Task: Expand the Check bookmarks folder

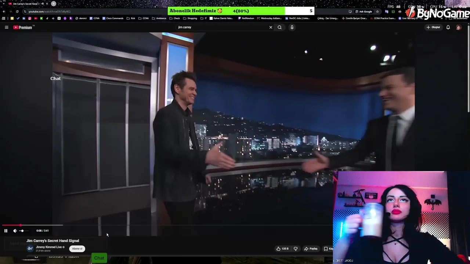Action: (x=175, y=18)
